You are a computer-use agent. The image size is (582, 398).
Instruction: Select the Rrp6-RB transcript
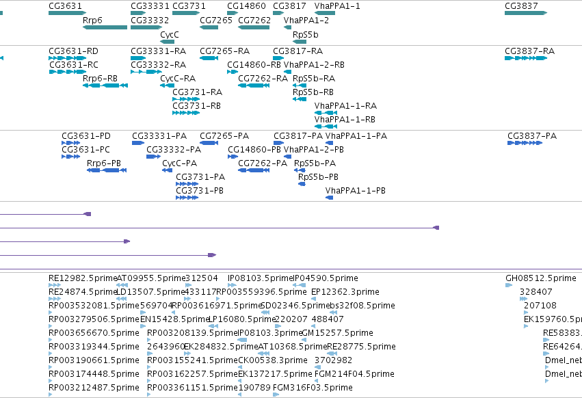click(105, 85)
